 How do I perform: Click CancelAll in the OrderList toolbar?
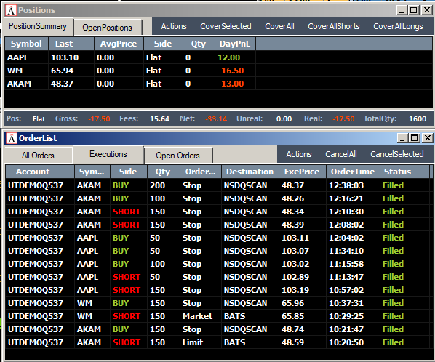[x=341, y=154]
